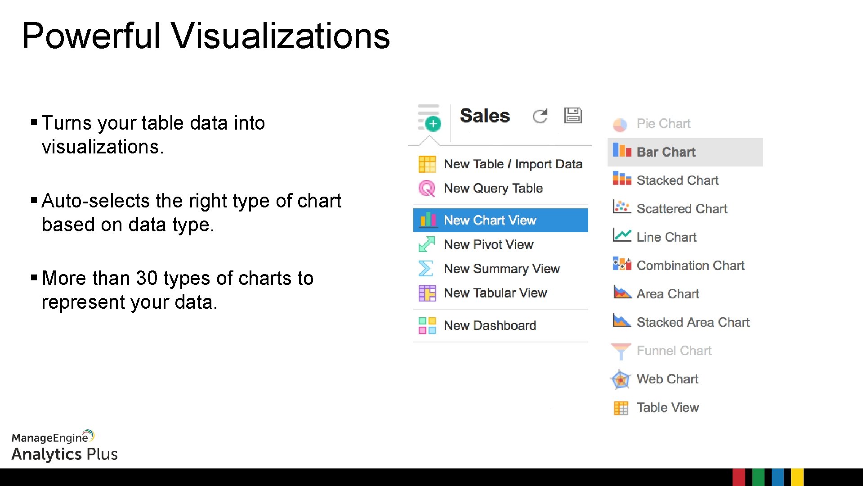Click the New Pivot View arrows icon

[x=427, y=244]
